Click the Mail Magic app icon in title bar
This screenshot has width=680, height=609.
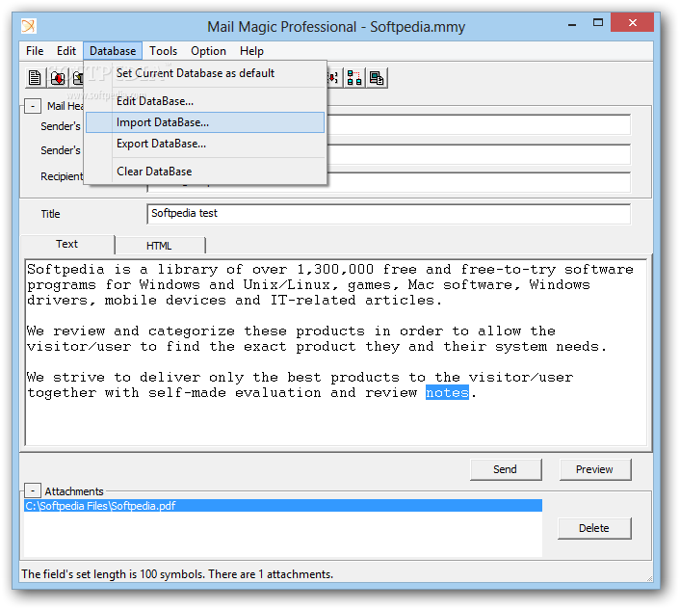click(29, 26)
